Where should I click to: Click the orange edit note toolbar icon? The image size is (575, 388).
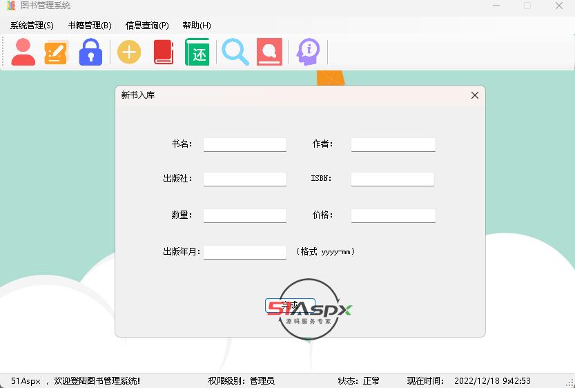56,52
